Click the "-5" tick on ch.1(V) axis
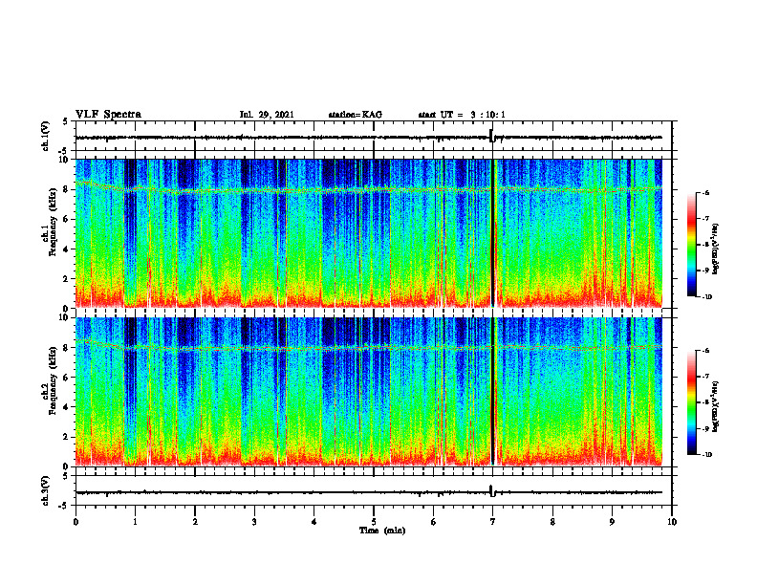 64,152
